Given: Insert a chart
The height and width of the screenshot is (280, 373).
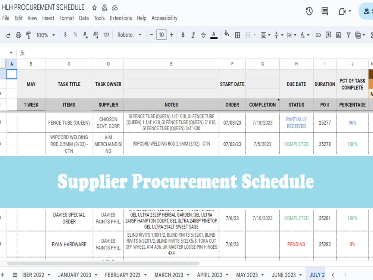Looking at the screenshot, I should (338, 35).
